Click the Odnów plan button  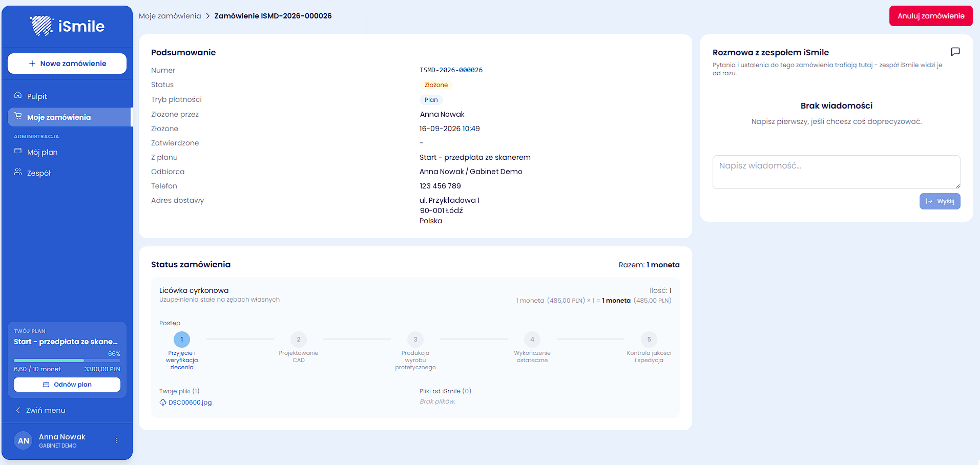(67, 385)
